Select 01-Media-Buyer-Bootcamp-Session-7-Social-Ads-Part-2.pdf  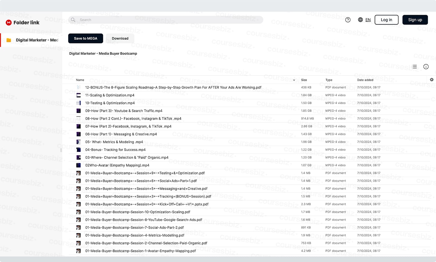click(134, 228)
